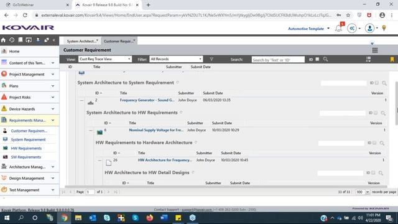
Task: Switch to Customer Requir... tab
Action: (x=119, y=41)
